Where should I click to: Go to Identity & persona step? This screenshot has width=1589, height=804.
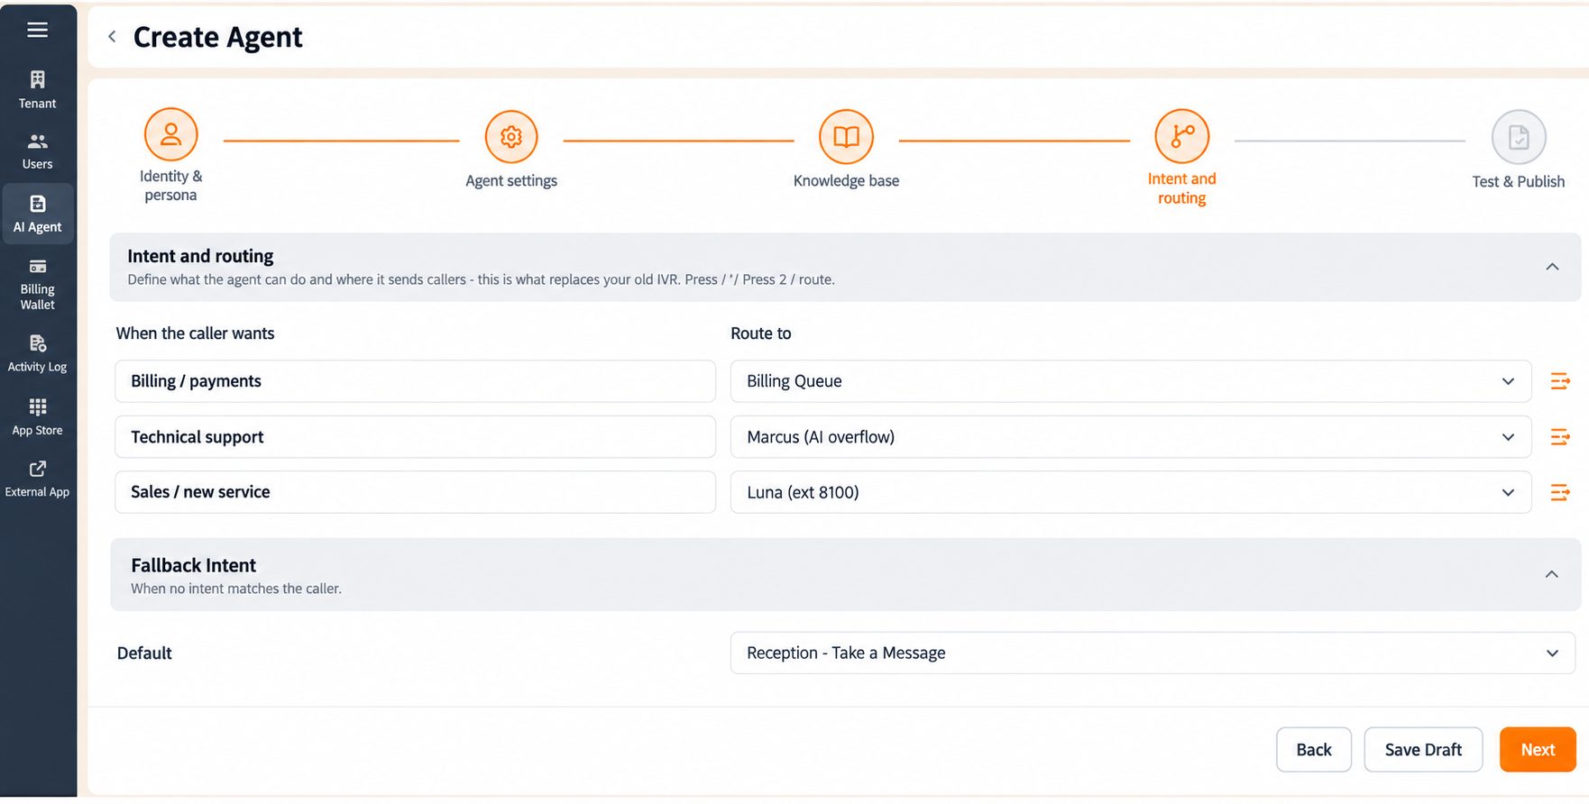pyautogui.click(x=170, y=135)
